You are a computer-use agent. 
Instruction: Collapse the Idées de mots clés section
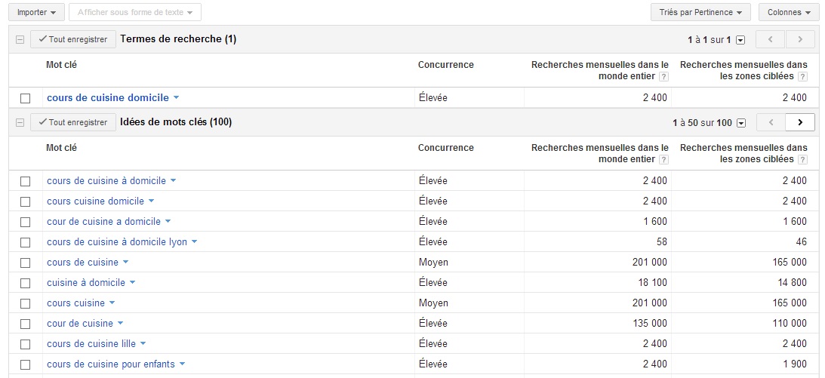pos(20,122)
